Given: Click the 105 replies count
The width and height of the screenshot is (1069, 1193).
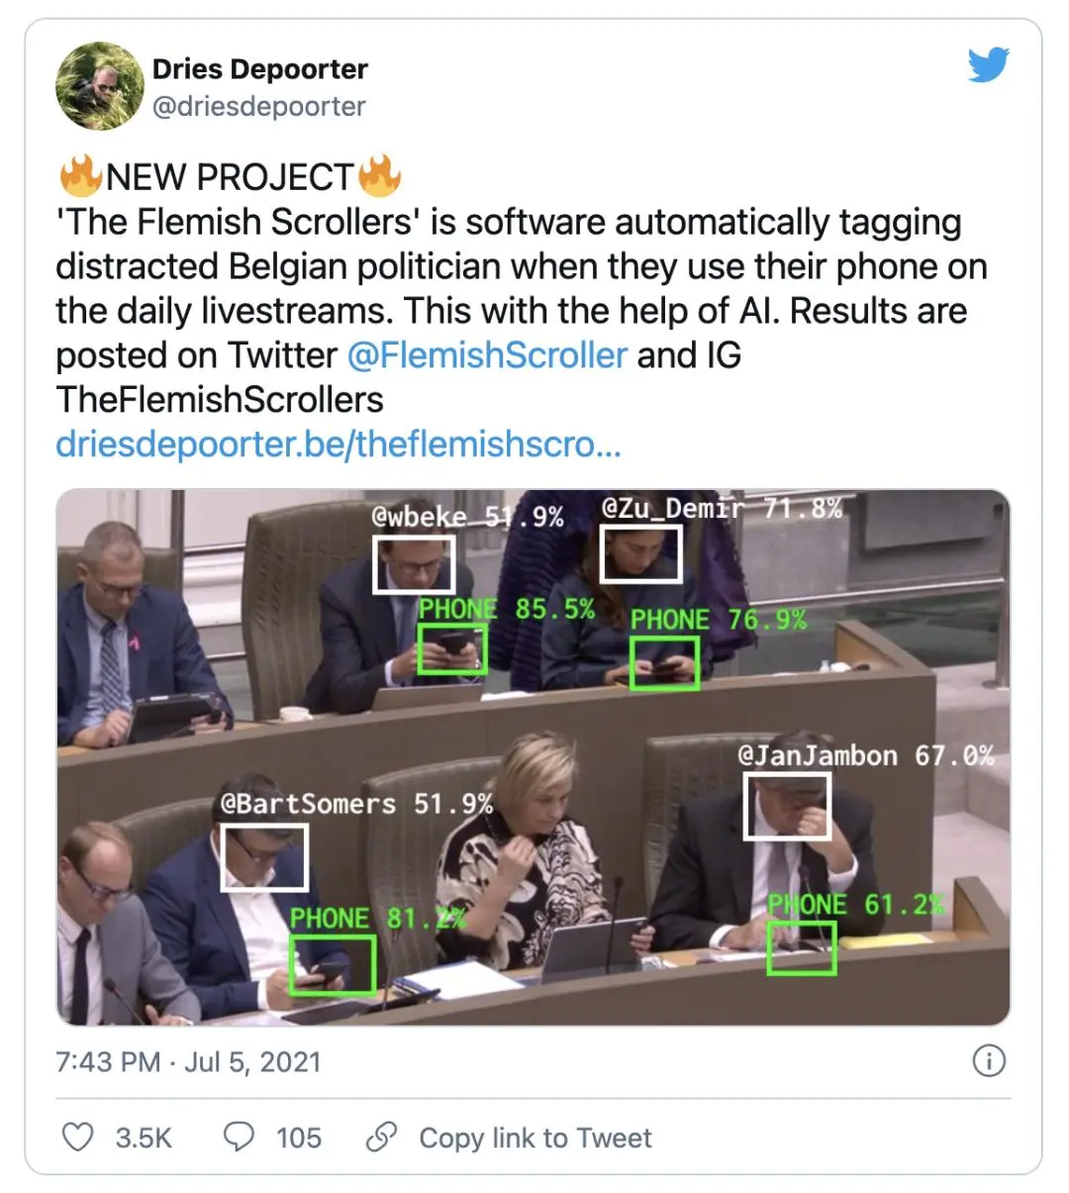Looking at the screenshot, I should tap(299, 1138).
